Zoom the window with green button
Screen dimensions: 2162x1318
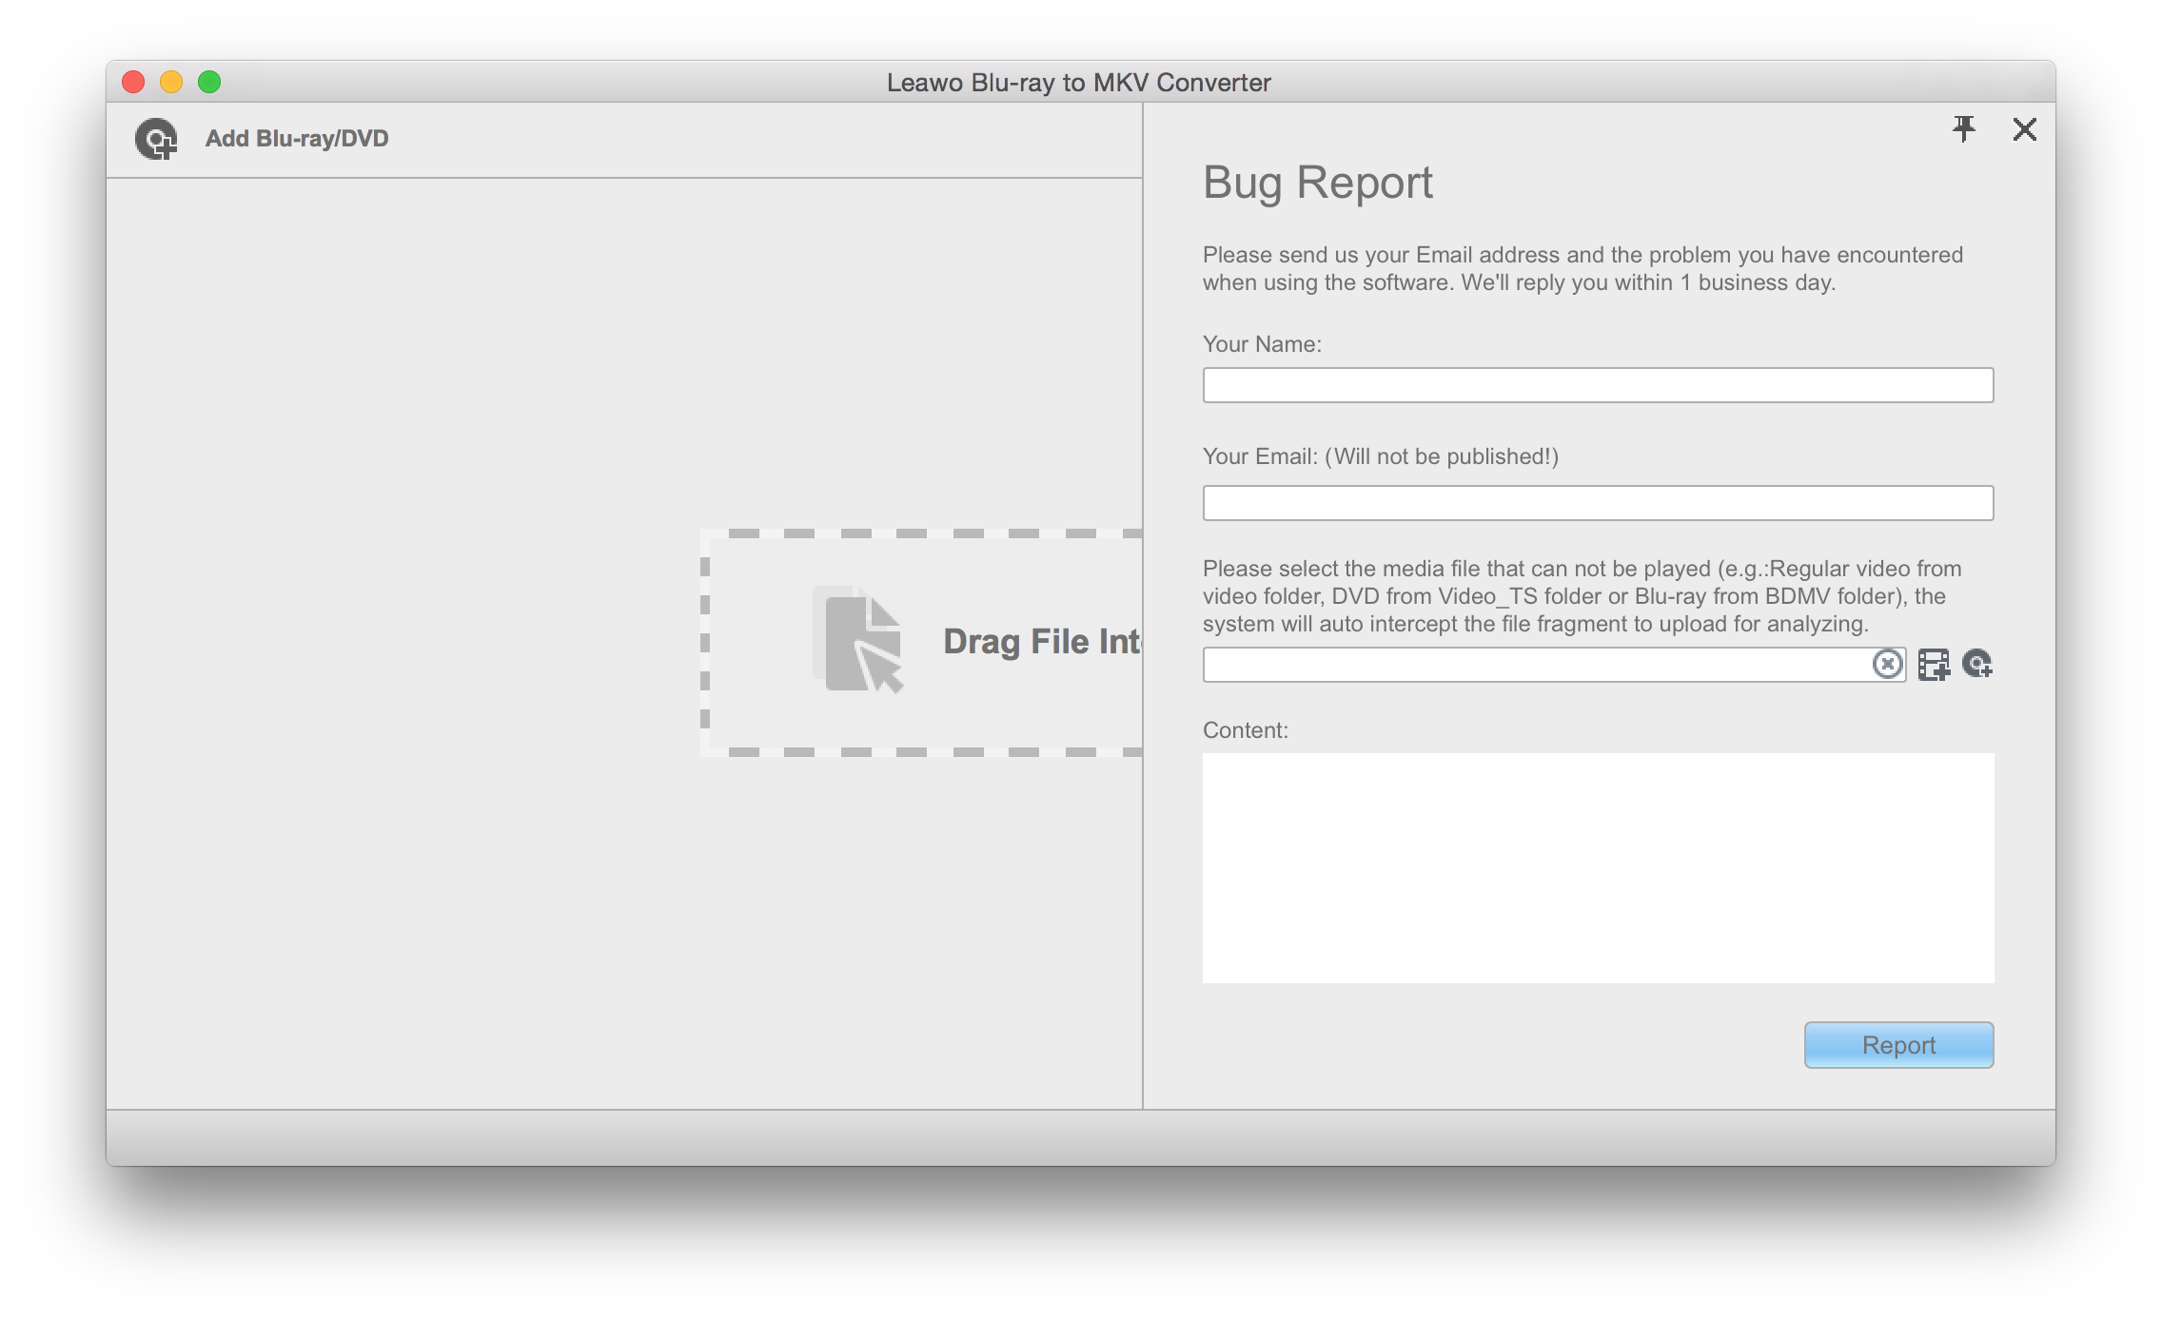coord(209,82)
